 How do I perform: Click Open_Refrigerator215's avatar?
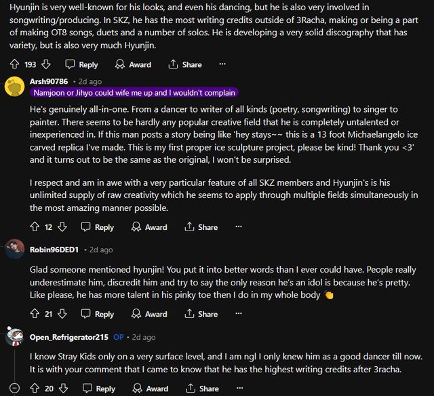[15, 337]
